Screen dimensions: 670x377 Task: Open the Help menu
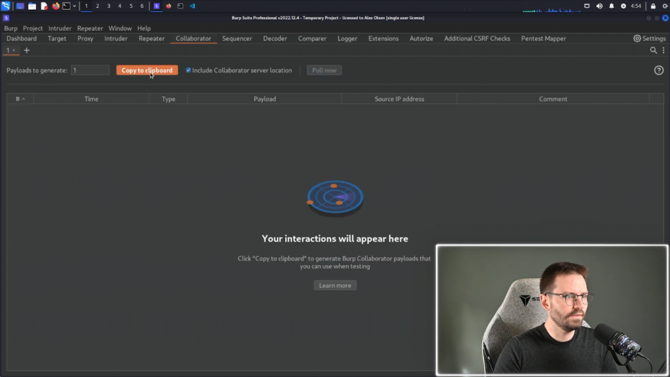tap(144, 28)
